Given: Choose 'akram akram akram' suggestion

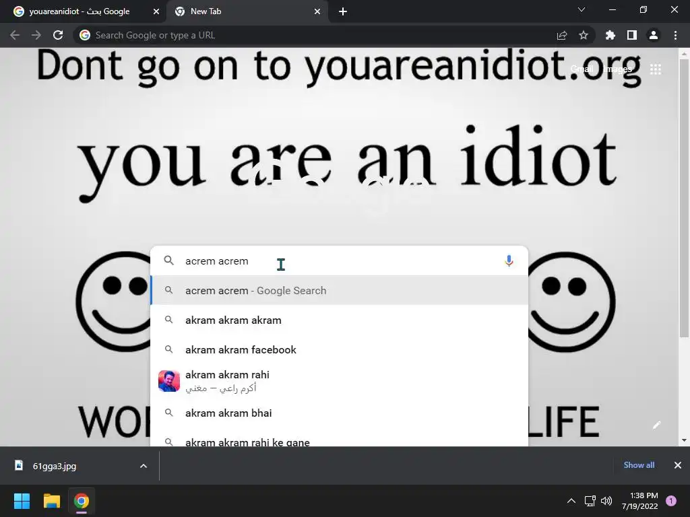Looking at the screenshot, I should (339, 320).
